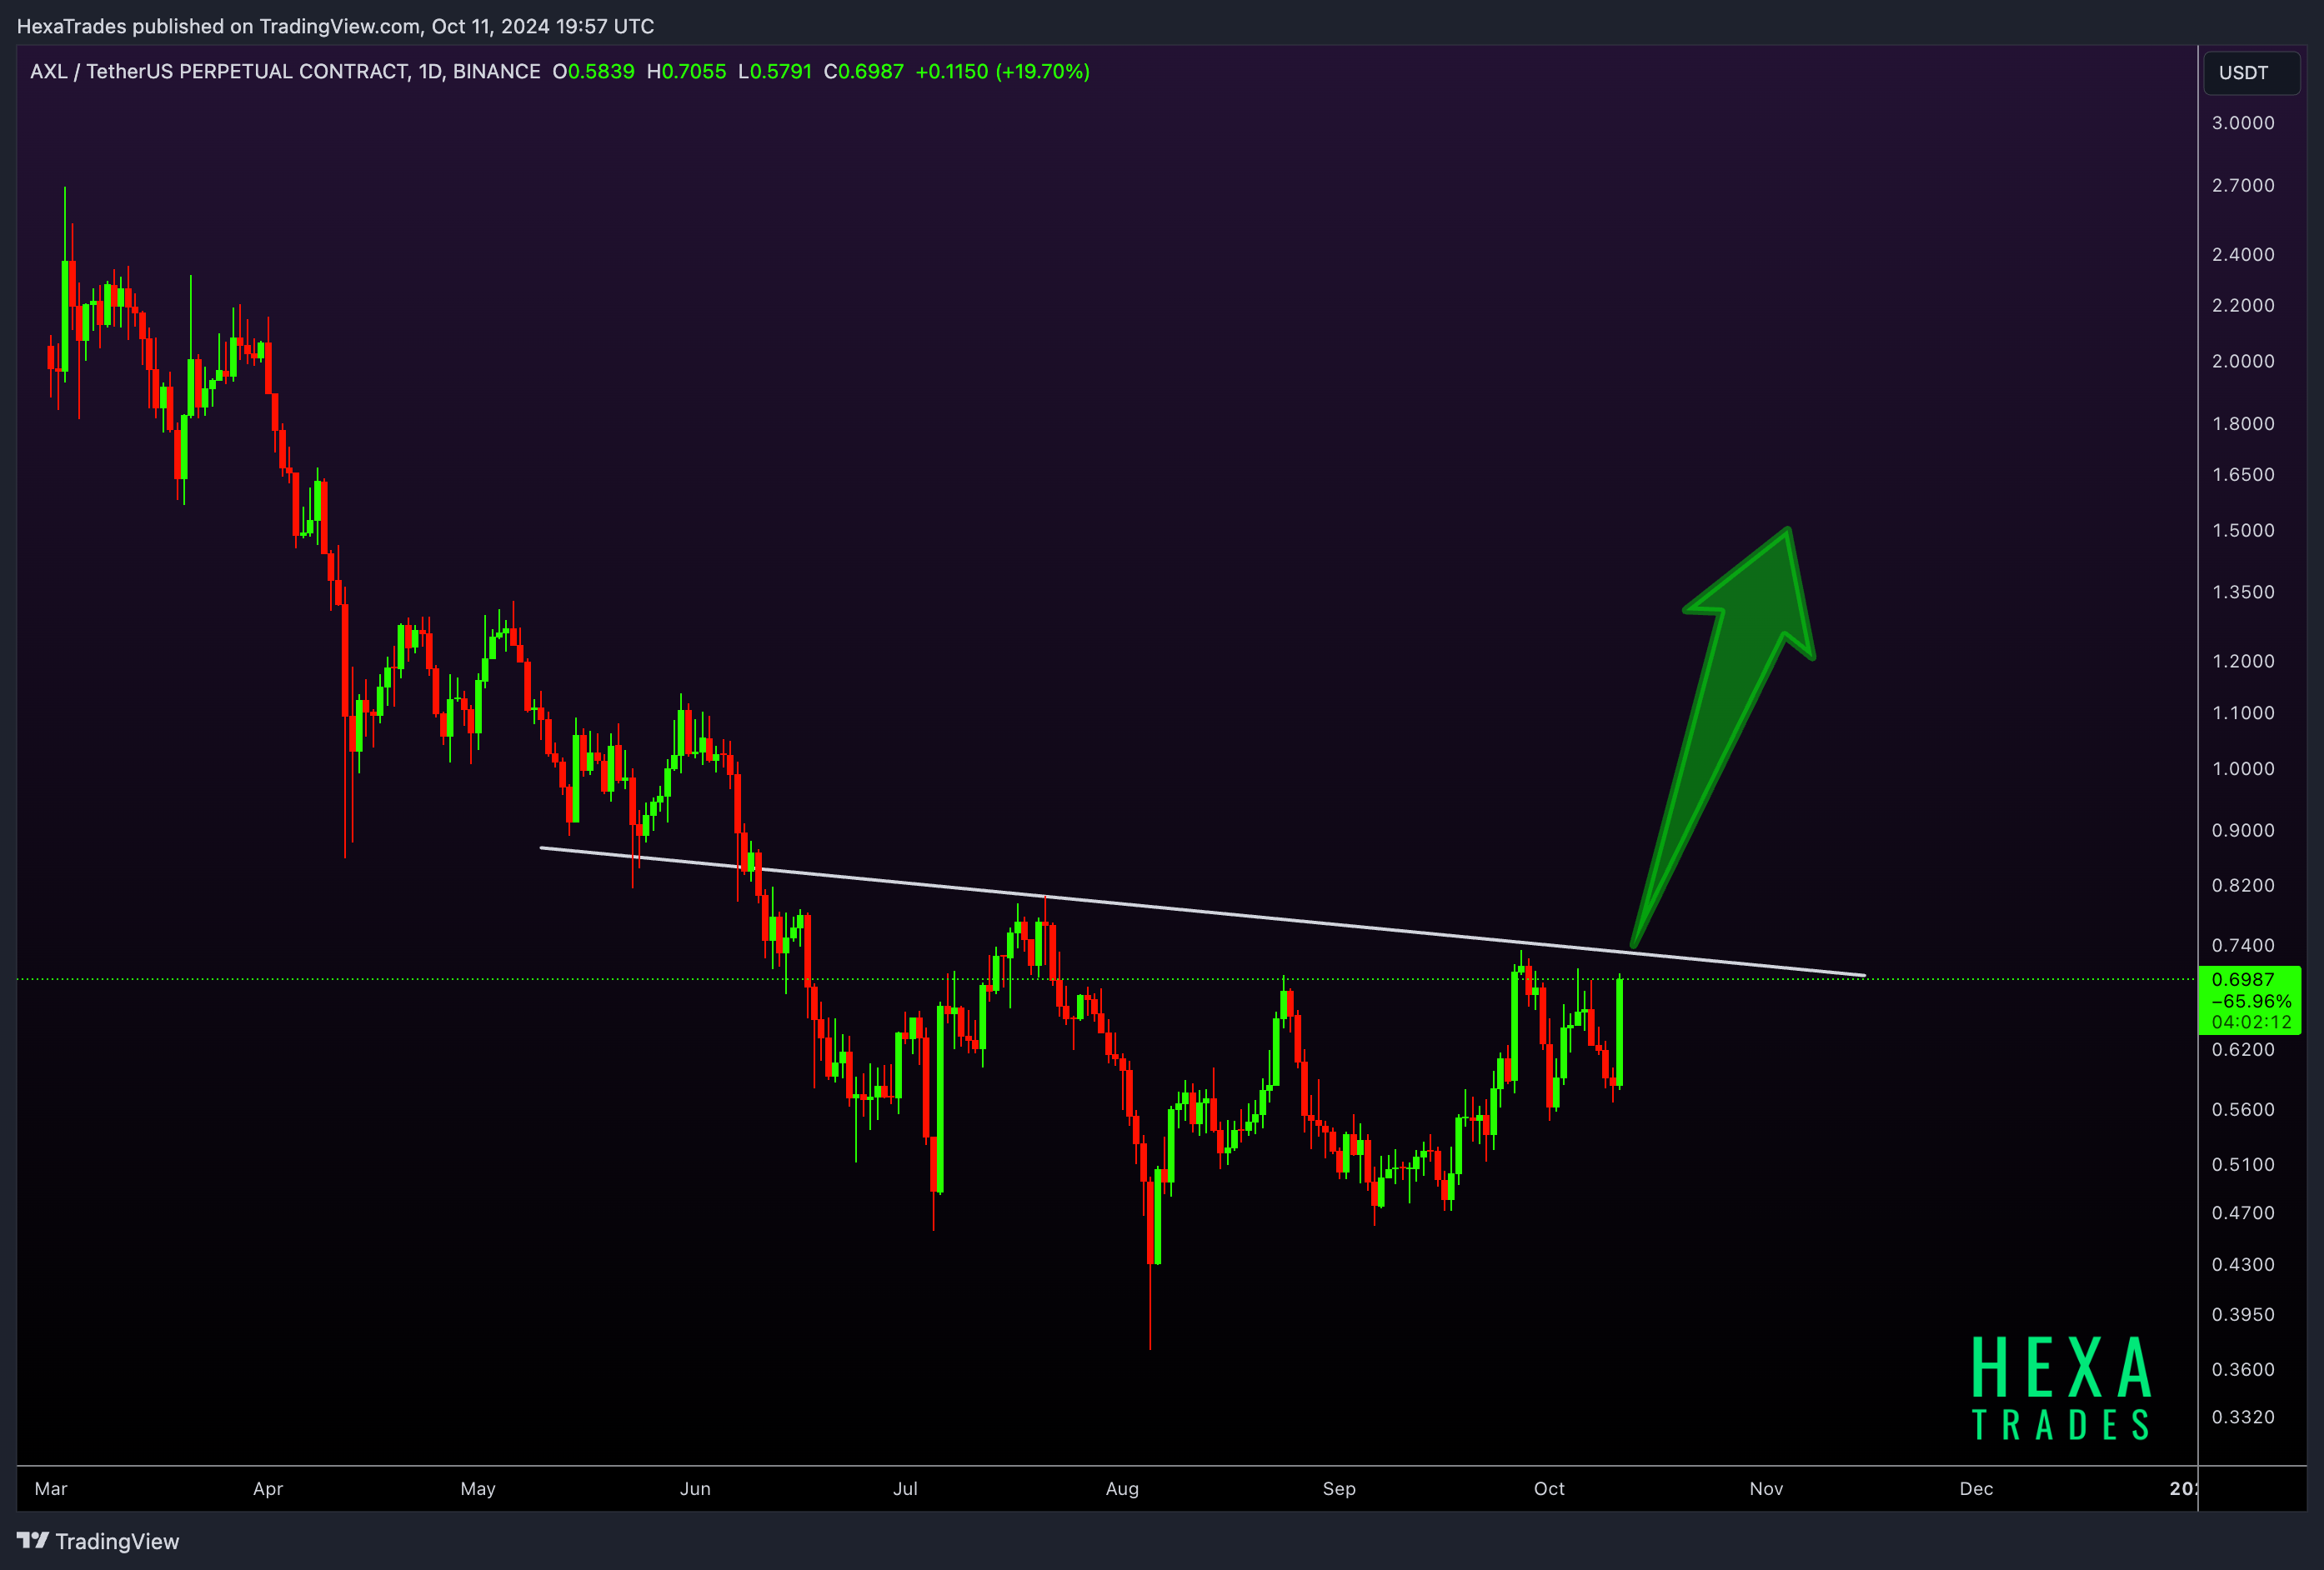Click the 0.3950 price axis label
Viewport: 2324px width, 1570px height.
click(2242, 1314)
